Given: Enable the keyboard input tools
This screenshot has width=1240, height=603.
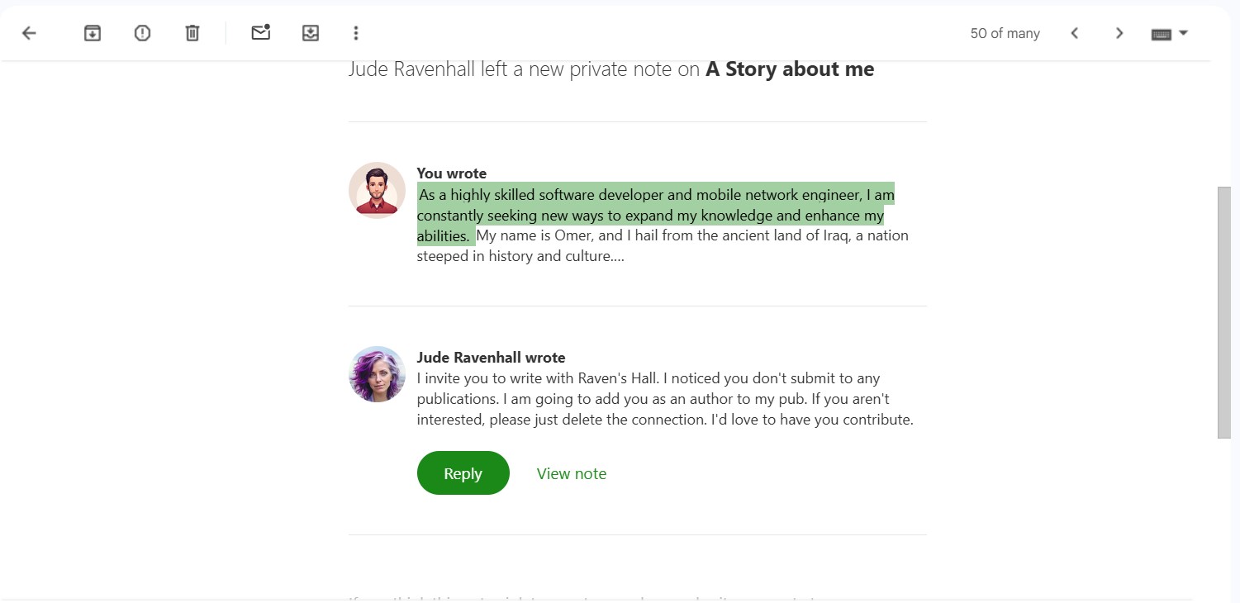Looking at the screenshot, I should click(1160, 34).
